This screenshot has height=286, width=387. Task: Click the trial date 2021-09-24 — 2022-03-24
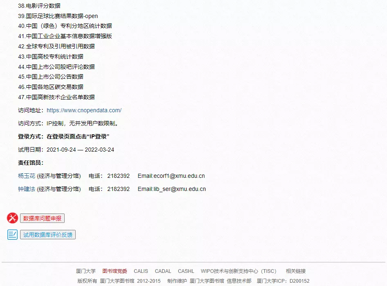point(80,150)
